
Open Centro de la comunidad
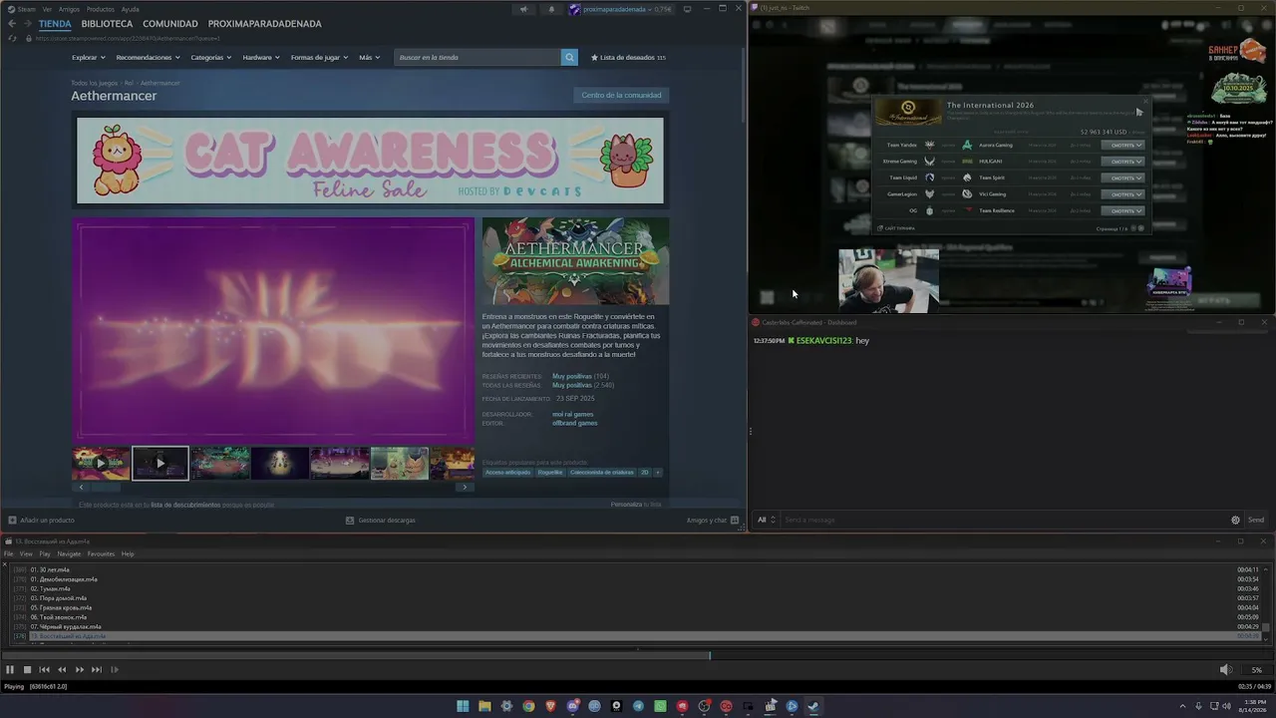[x=621, y=95]
